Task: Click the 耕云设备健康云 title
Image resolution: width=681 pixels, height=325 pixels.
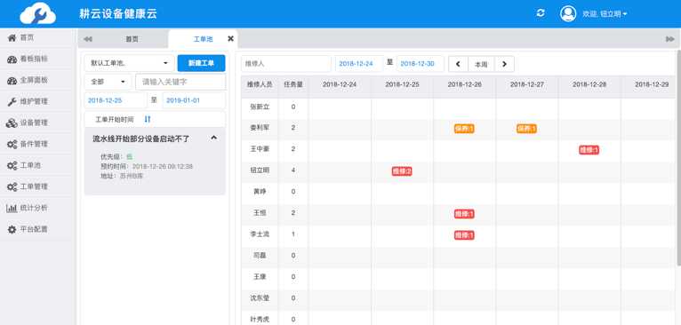Action: (118, 14)
